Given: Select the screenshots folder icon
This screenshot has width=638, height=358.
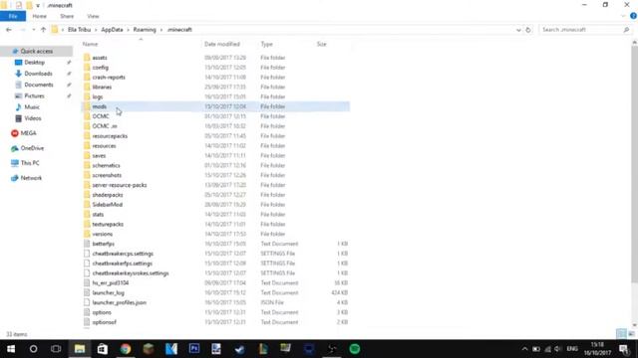Looking at the screenshot, I should coord(87,175).
